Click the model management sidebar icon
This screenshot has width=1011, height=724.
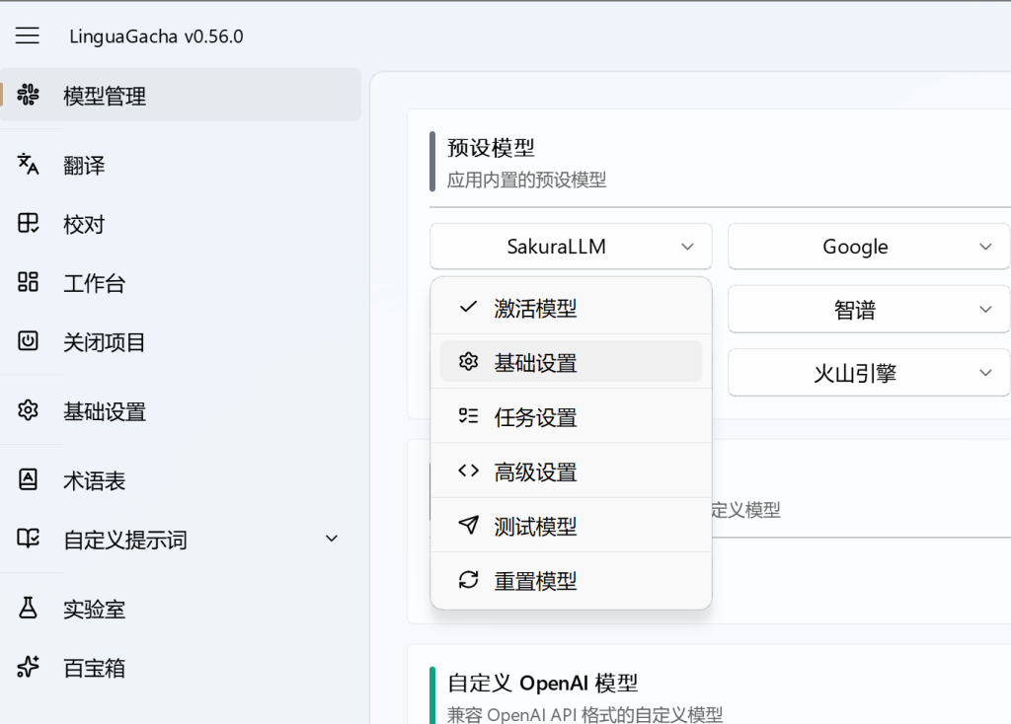click(29, 96)
